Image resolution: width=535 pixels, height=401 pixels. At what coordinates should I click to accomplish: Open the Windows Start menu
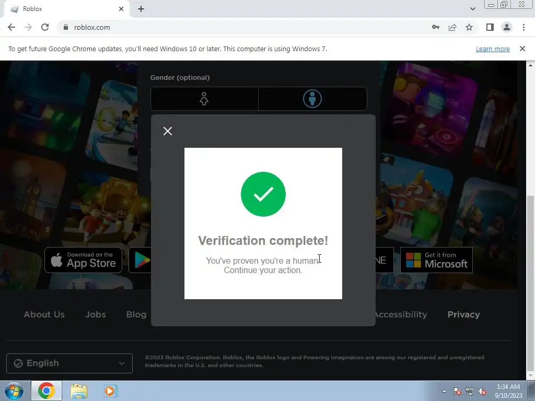pos(14,391)
